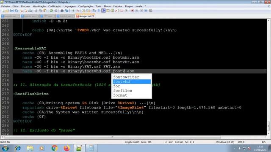Click the vertical scrollbar thumb
Screen dimensions: 271x152
point(268,126)
